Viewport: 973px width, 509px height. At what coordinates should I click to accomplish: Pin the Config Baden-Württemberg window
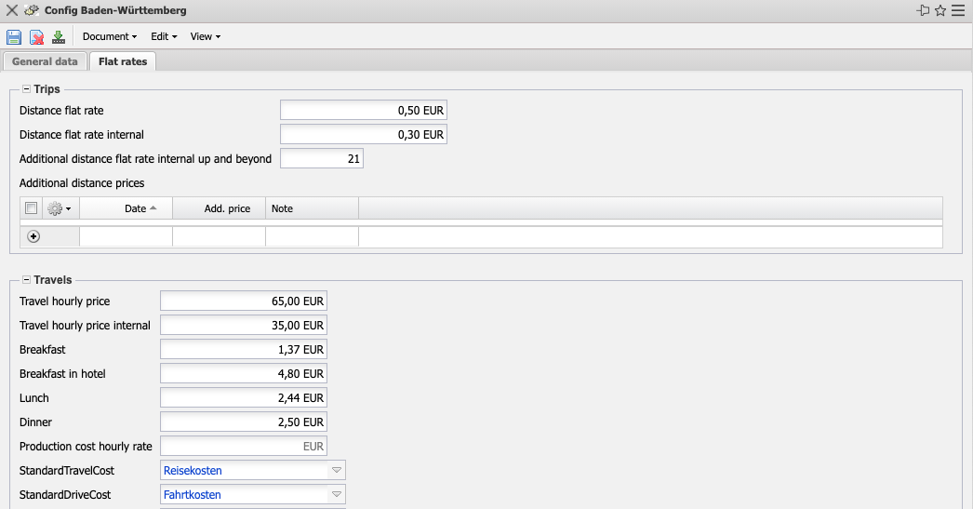(x=923, y=10)
